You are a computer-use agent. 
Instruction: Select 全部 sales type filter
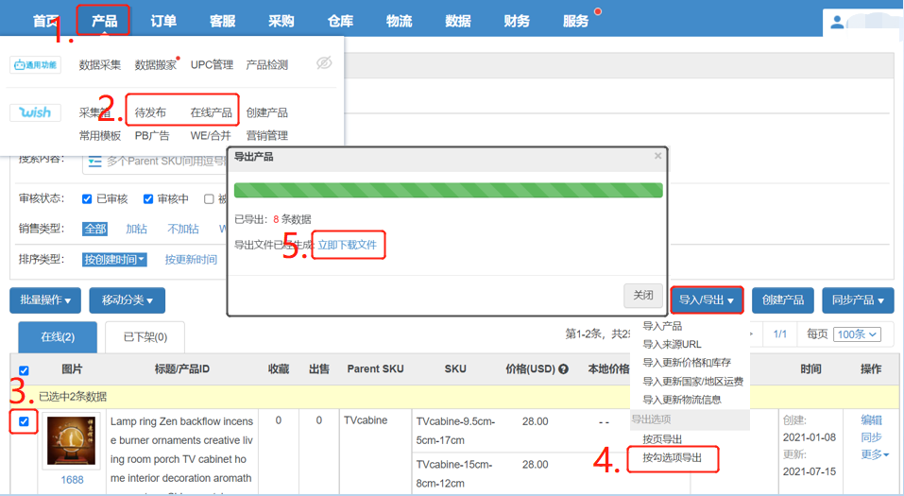click(x=94, y=229)
